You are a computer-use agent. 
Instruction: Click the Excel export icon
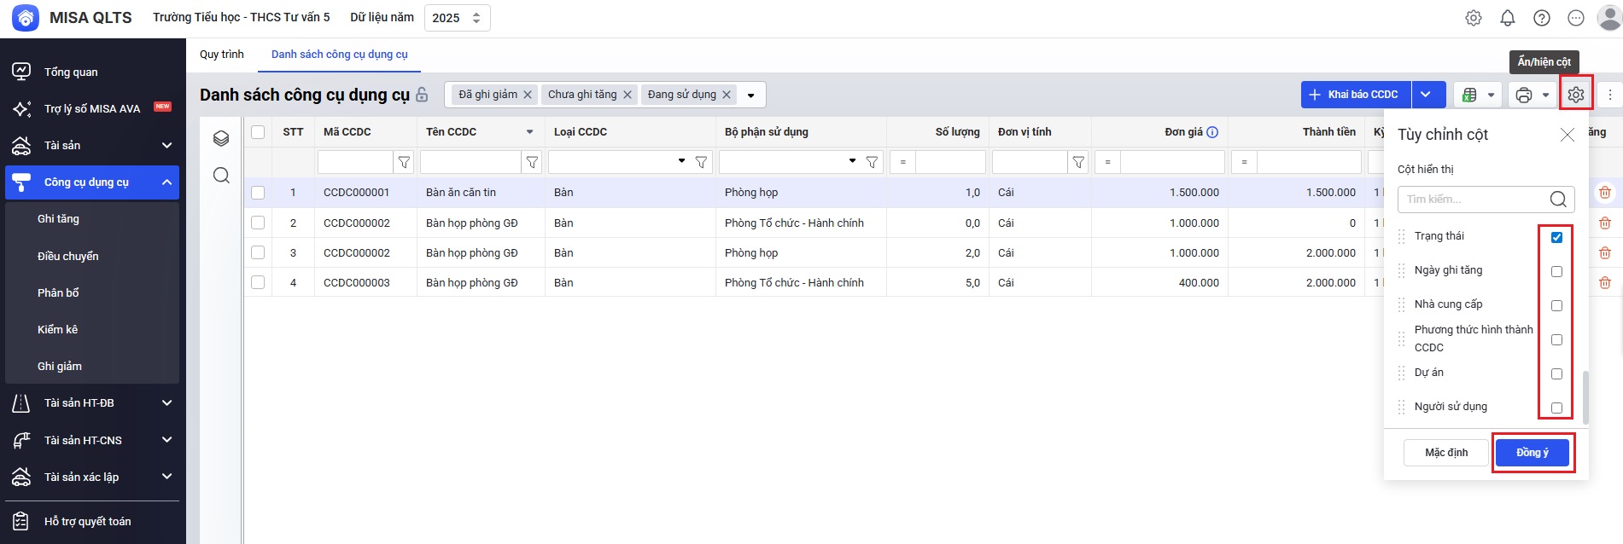click(x=1469, y=95)
